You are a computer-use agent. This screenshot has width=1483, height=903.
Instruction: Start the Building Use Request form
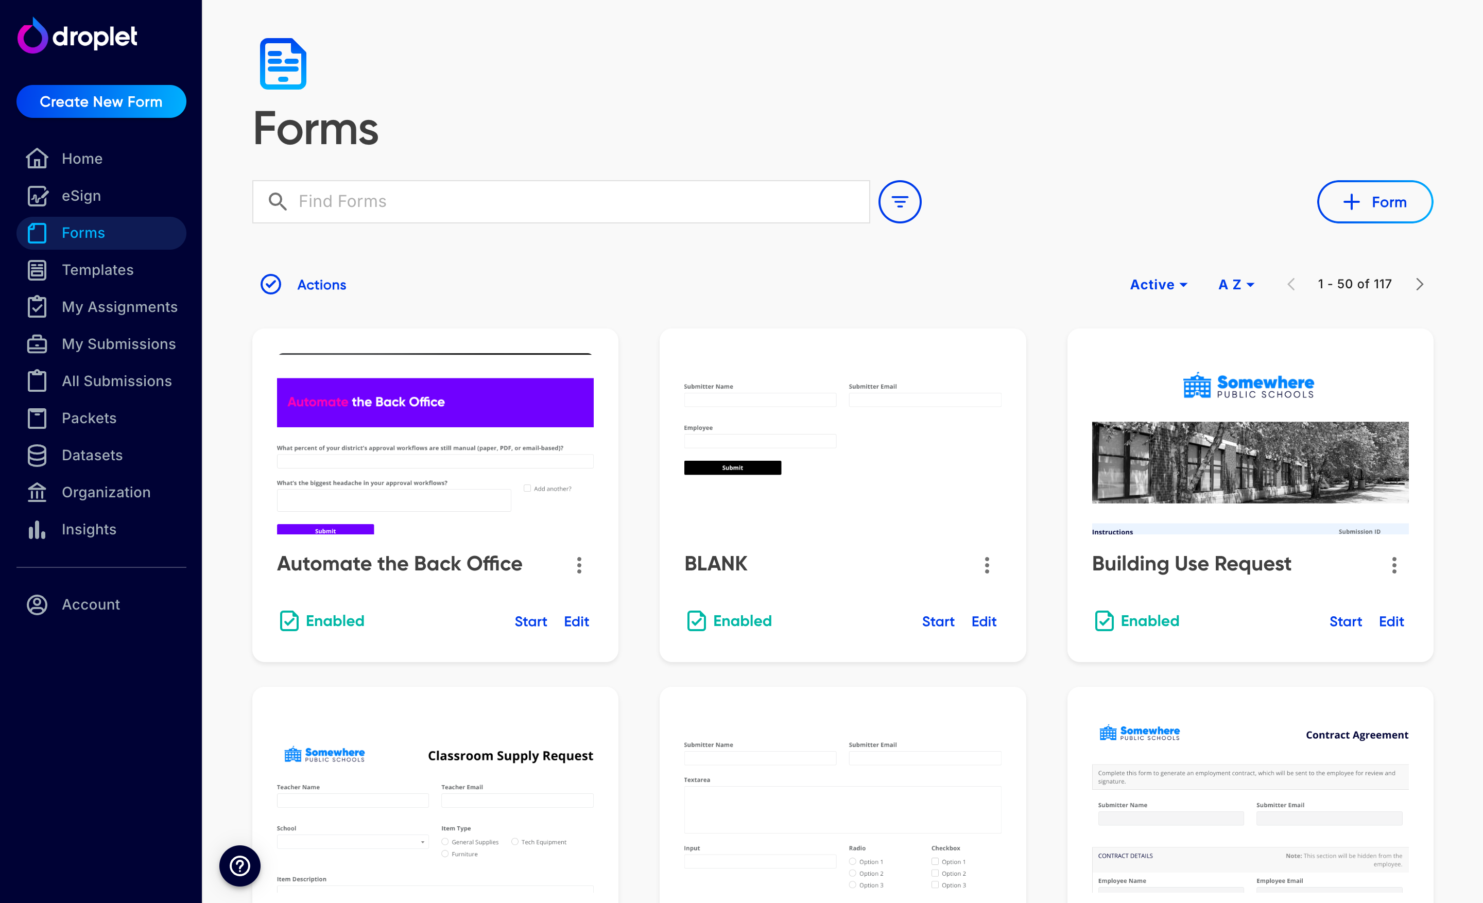point(1345,621)
